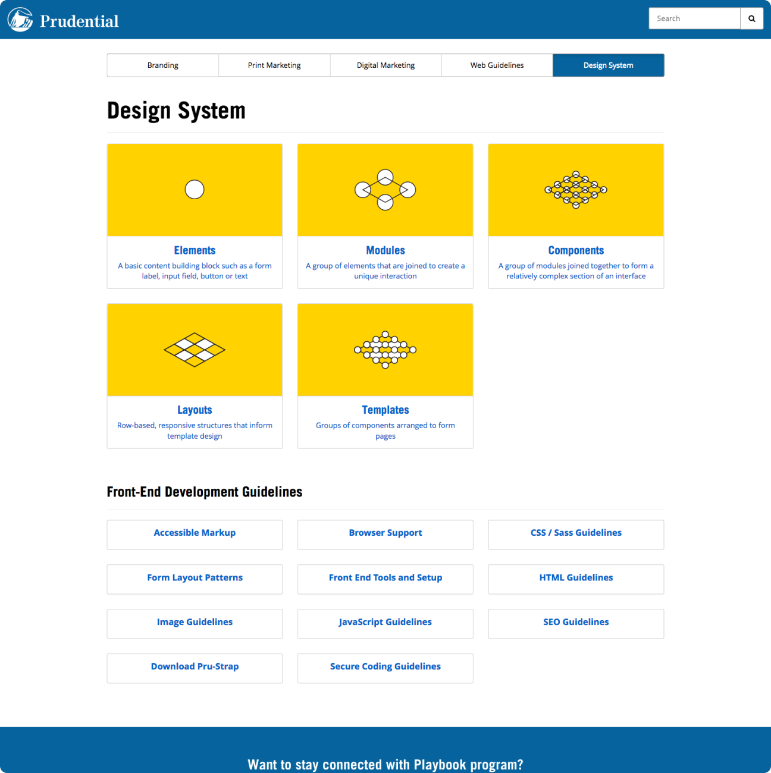Click Templates description about groups of components
The width and height of the screenshot is (771, 773).
point(385,431)
